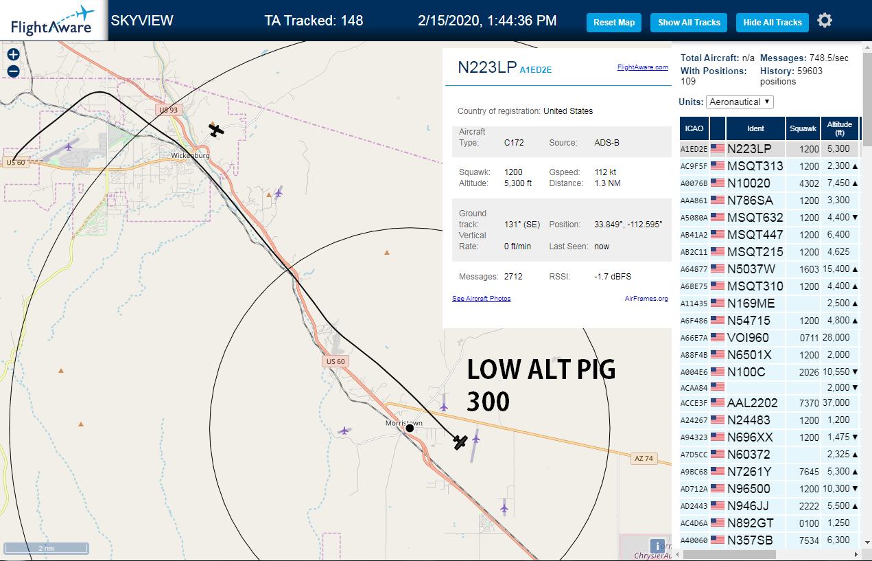This screenshot has width=872, height=561.
Task: Select aircraft row MSQT310
Action: (769, 286)
